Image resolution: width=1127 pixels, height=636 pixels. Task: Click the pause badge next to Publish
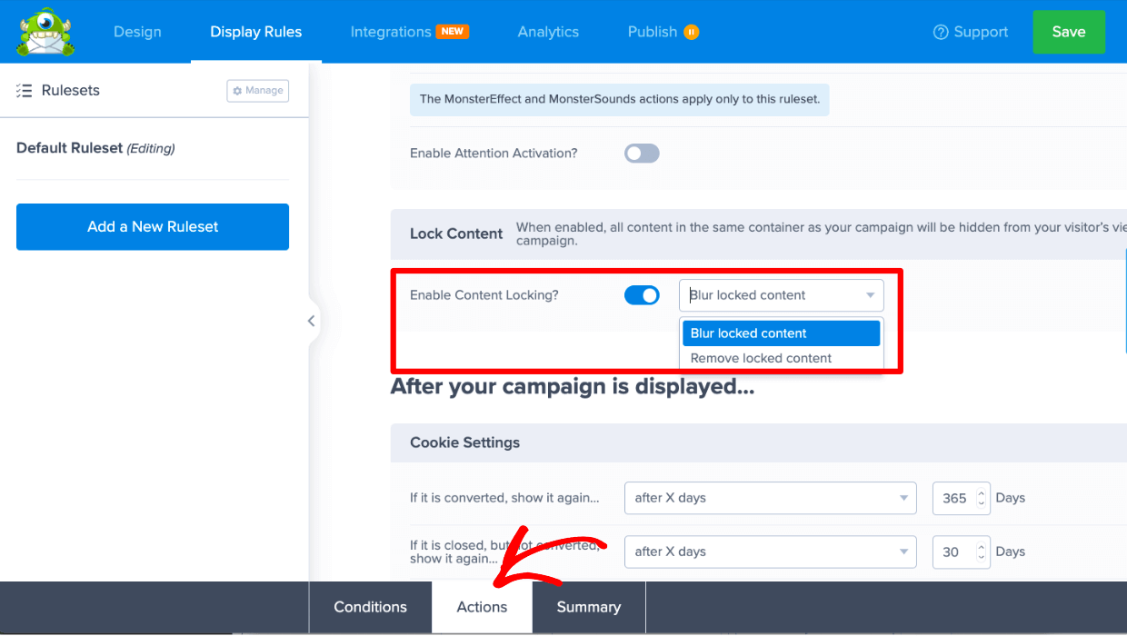[x=693, y=31]
